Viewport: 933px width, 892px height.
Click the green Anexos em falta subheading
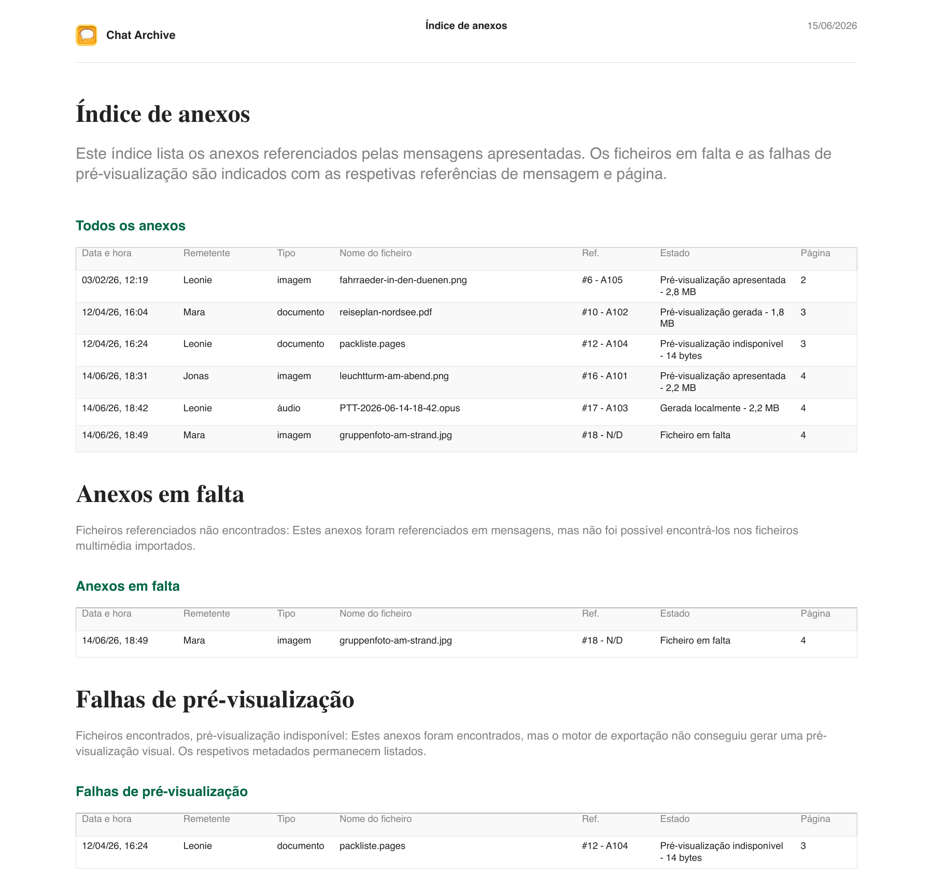tap(128, 586)
